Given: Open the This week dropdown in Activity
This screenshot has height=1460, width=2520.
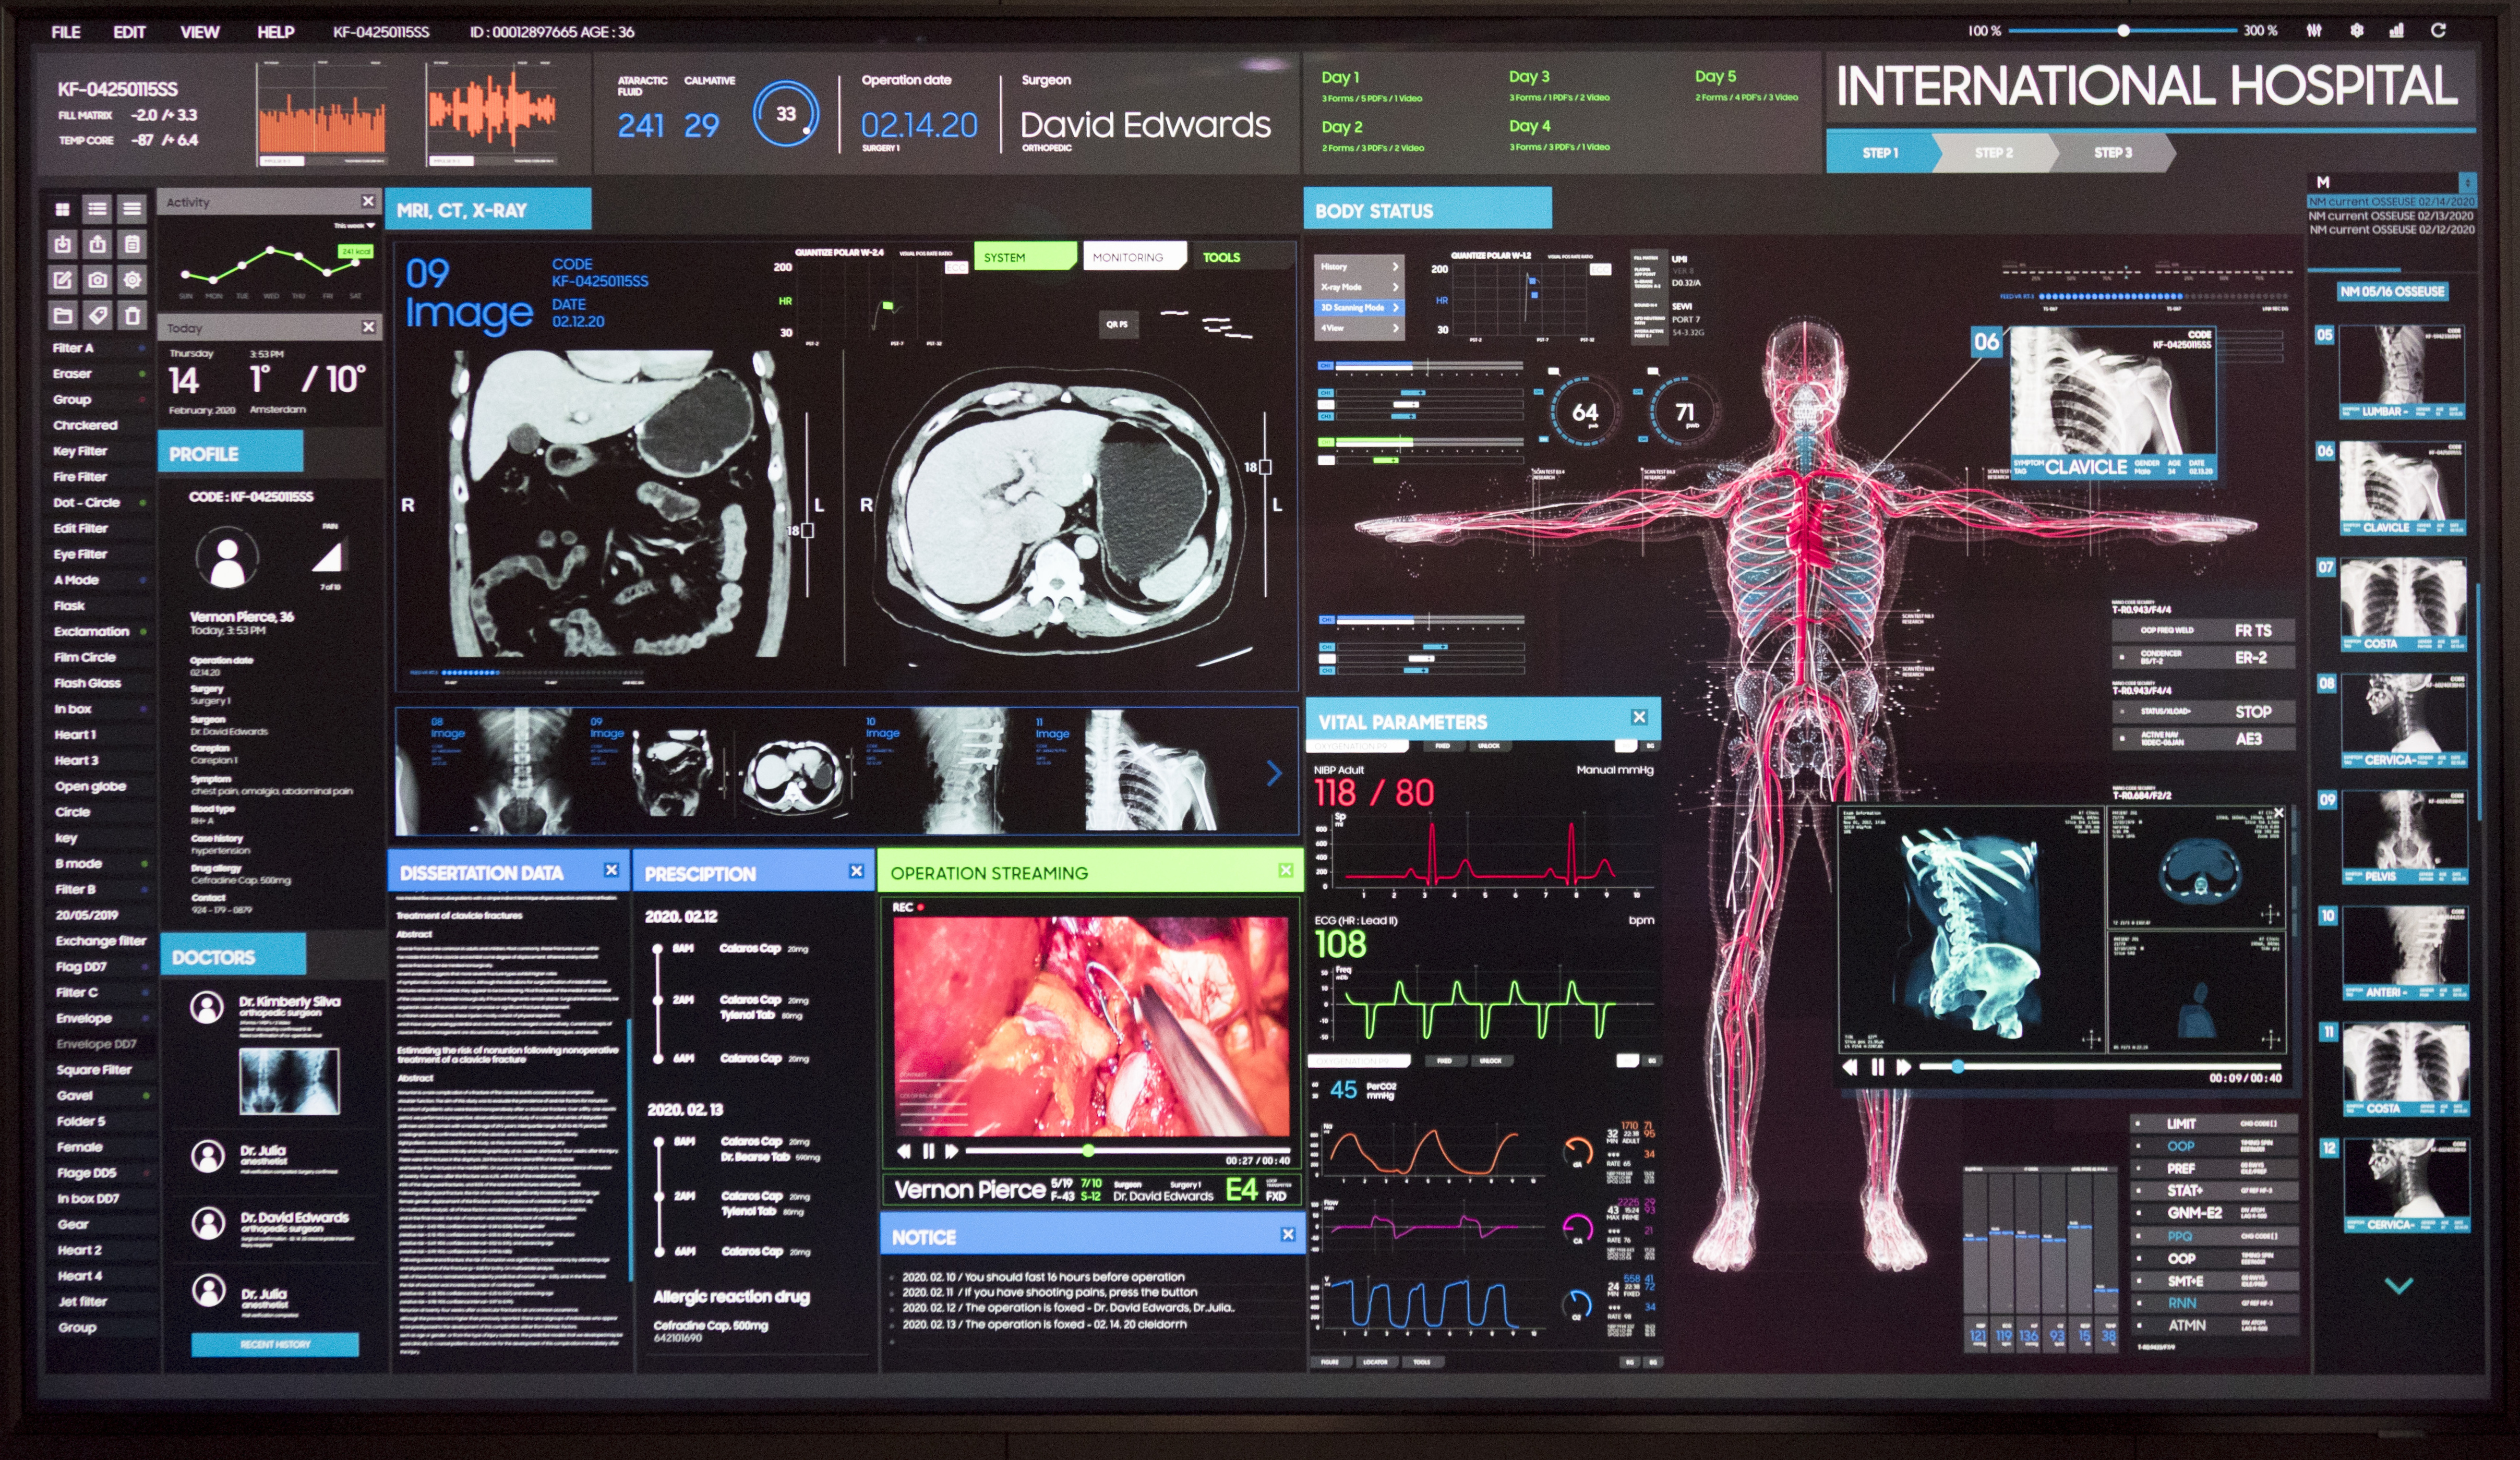Looking at the screenshot, I should (x=355, y=226).
